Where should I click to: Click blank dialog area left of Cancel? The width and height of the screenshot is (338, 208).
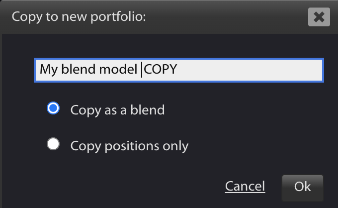coord(112,187)
